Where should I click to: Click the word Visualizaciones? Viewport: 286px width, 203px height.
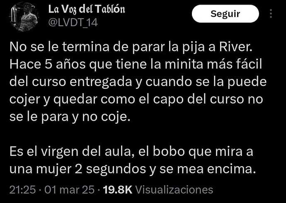tap(175, 190)
